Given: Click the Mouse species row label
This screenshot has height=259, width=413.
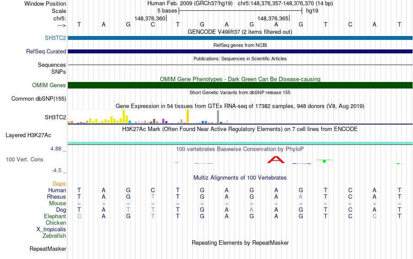Looking at the screenshot, I should tap(57, 203).
